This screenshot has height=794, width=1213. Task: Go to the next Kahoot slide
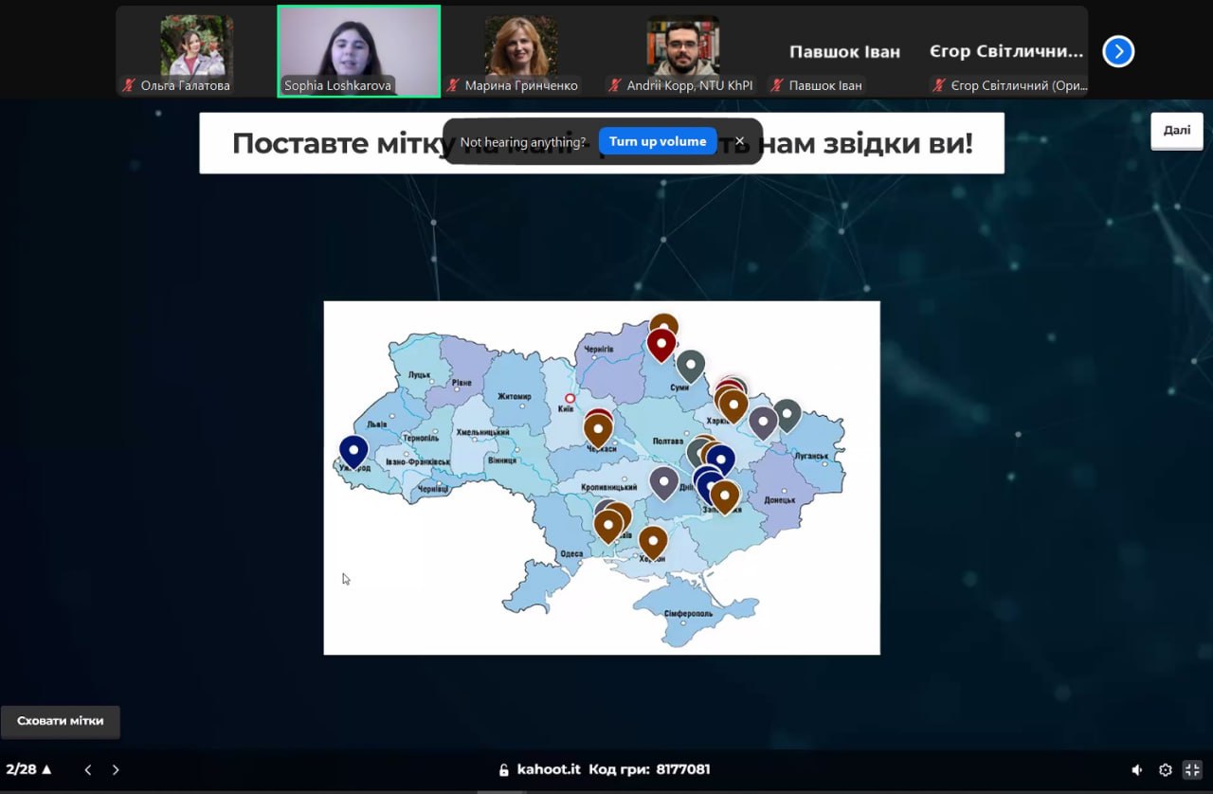tap(116, 769)
